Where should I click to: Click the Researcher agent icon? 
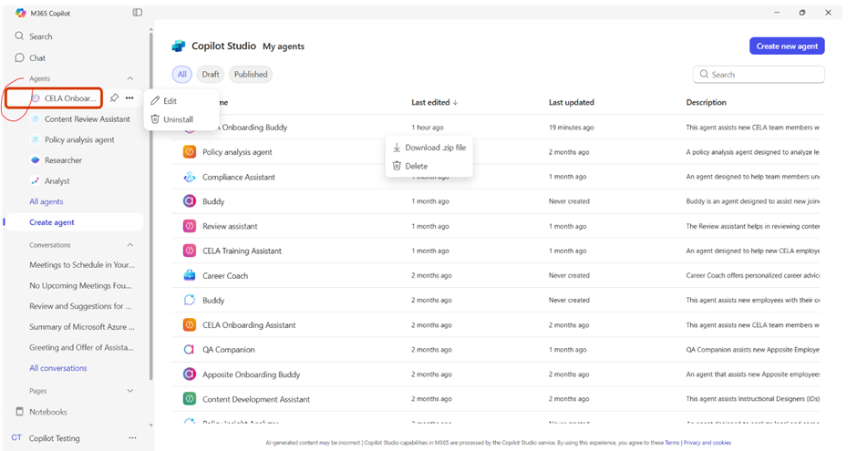35,160
